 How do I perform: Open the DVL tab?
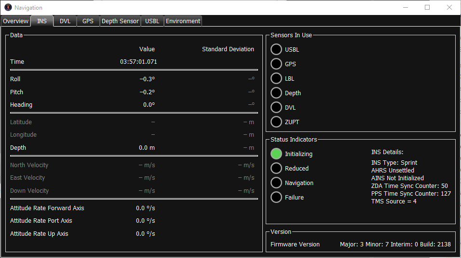[65, 21]
